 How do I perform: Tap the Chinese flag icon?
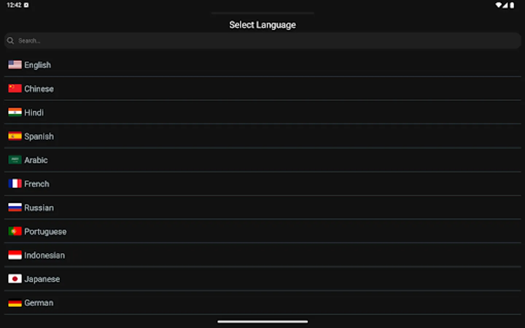click(15, 88)
